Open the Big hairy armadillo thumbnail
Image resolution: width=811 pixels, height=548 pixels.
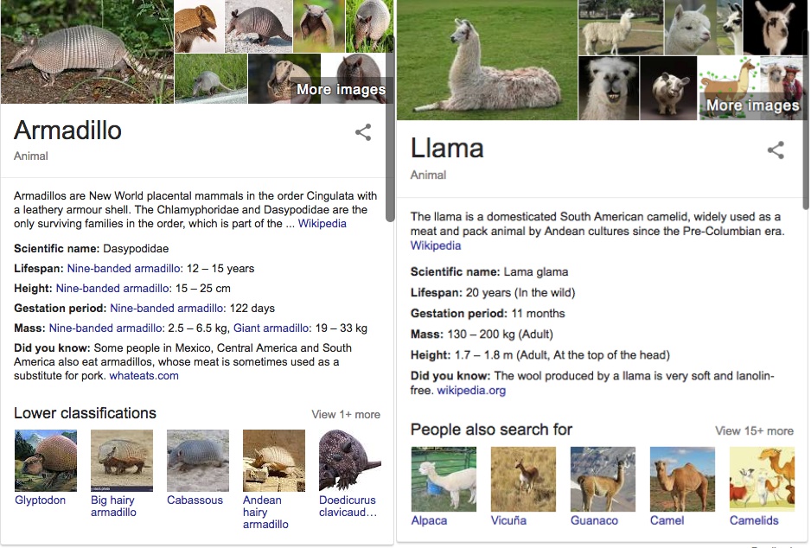(122, 461)
